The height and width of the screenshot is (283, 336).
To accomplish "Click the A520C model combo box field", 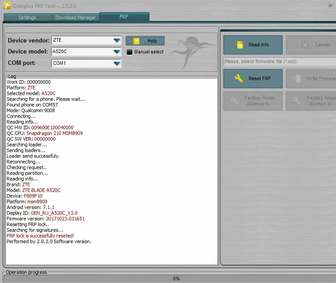I will pos(87,52).
